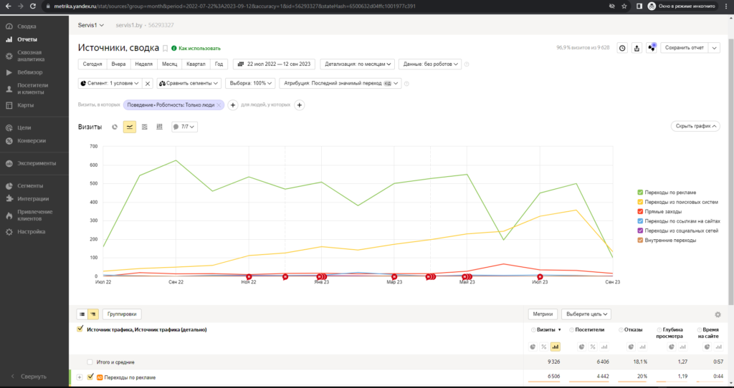Click the export report icon
Viewport: 734px width, 388px height.
tap(637, 48)
